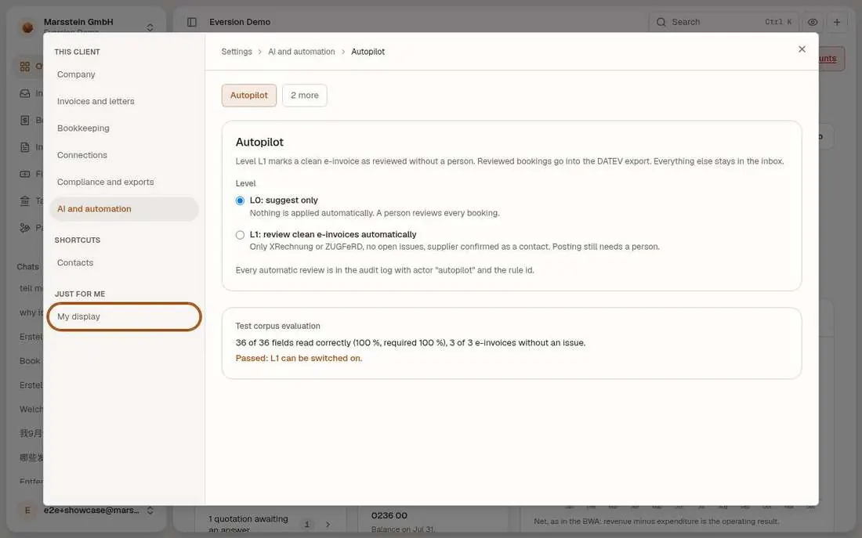Go to Bookkeeping settings
The width and height of the screenshot is (862, 538).
pyautogui.click(x=124, y=128)
